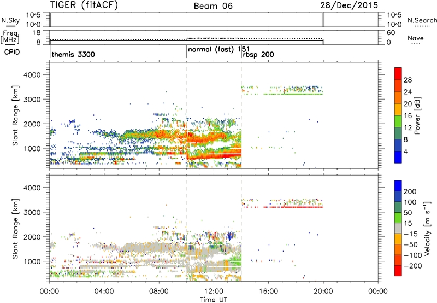The height and width of the screenshot is (303, 437).
Task: Click the 4000 tick on power panel axis
Action: [x=32, y=75]
